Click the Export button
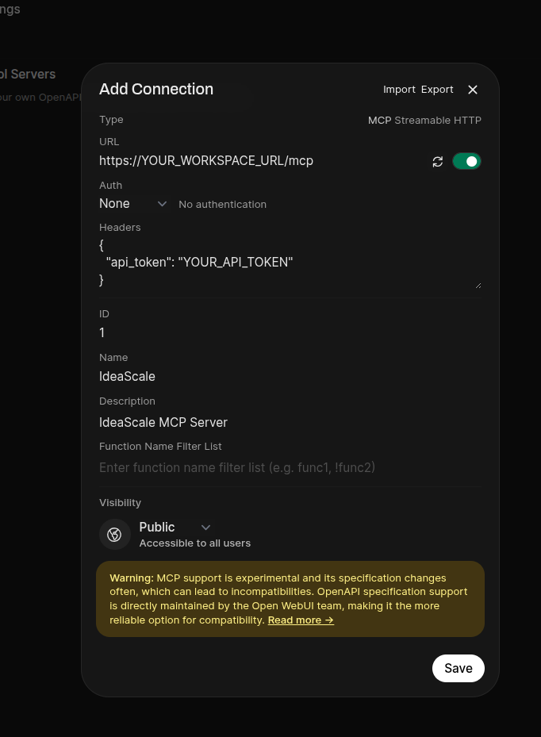541x737 pixels. coord(437,90)
